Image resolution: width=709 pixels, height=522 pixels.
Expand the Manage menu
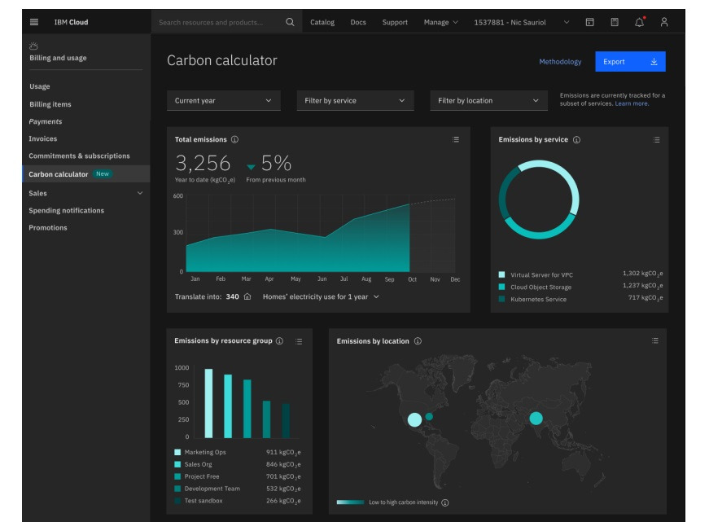pyautogui.click(x=441, y=22)
